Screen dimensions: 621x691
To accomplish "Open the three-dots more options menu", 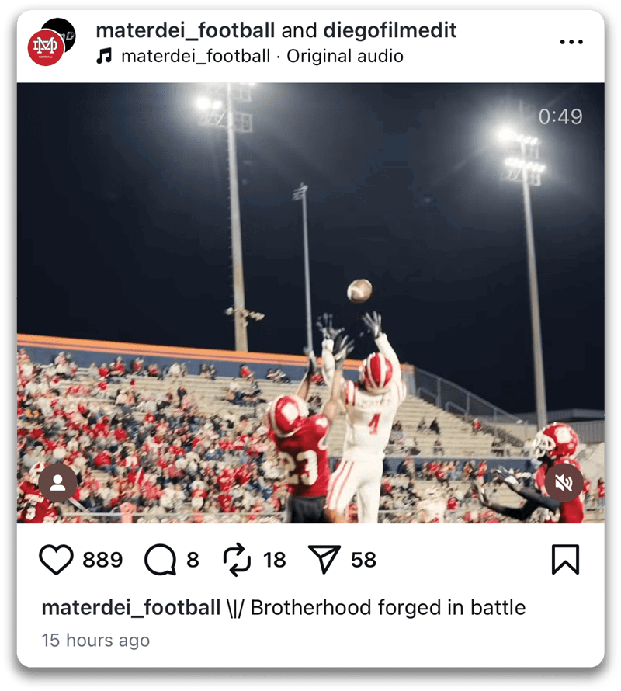I will coord(571,42).
